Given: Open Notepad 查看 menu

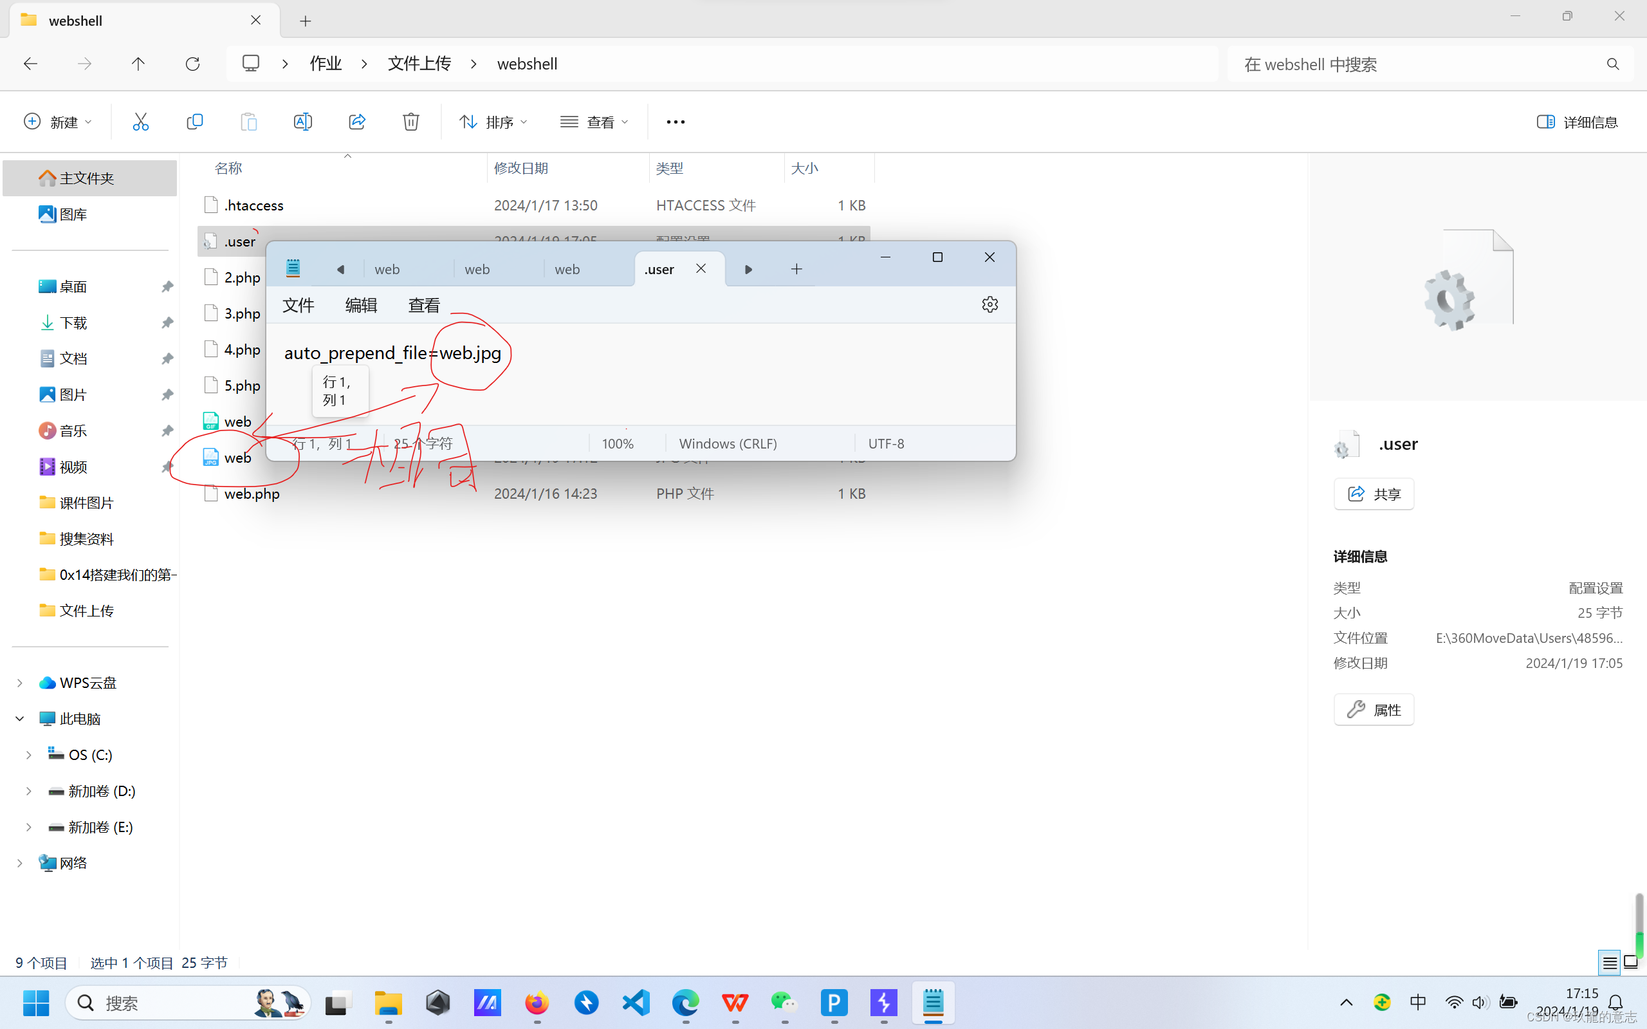Looking at the screenshot, I should click(x=424, y=305).
